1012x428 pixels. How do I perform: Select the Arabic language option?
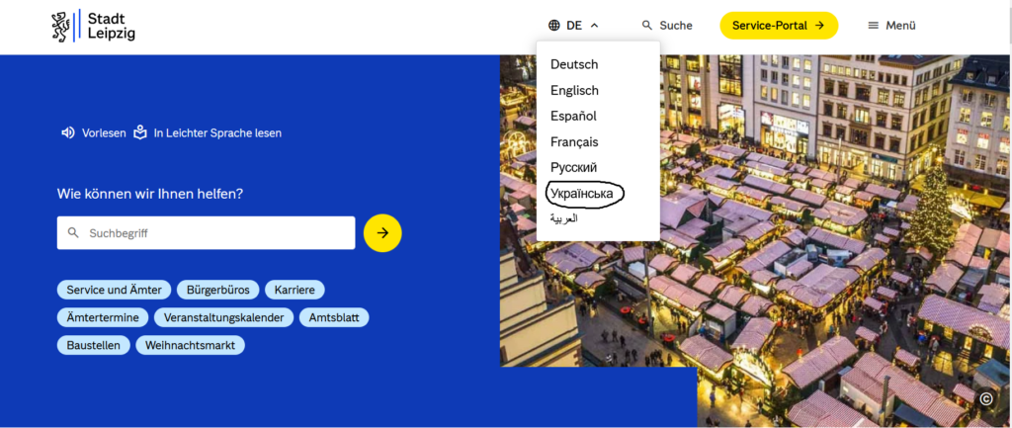(x=564, y=218)
